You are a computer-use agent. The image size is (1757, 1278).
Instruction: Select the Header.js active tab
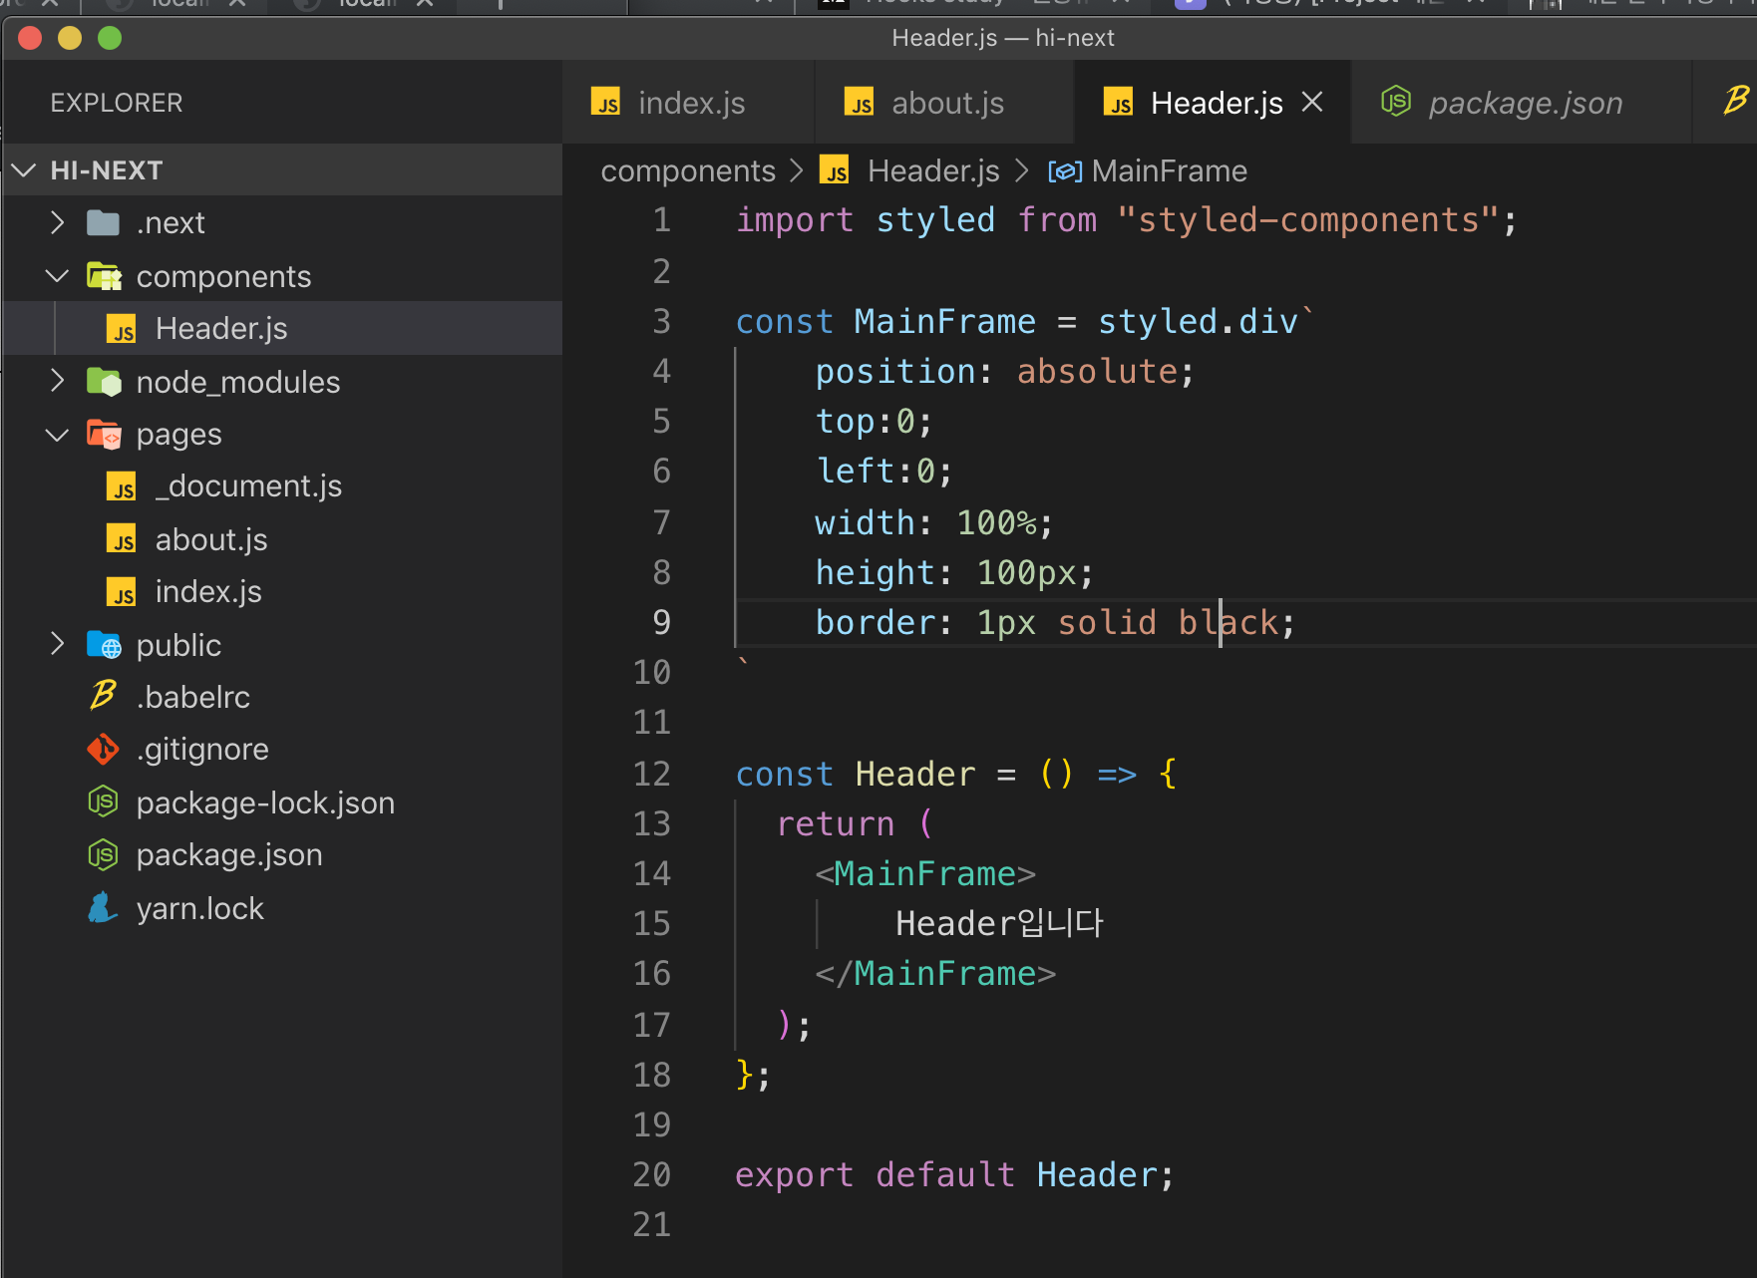tap(1214, 103)
